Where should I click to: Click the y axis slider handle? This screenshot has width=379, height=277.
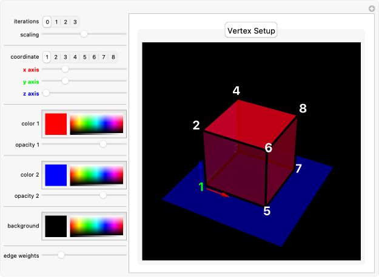pyautogui.click(x=65, y=81)
